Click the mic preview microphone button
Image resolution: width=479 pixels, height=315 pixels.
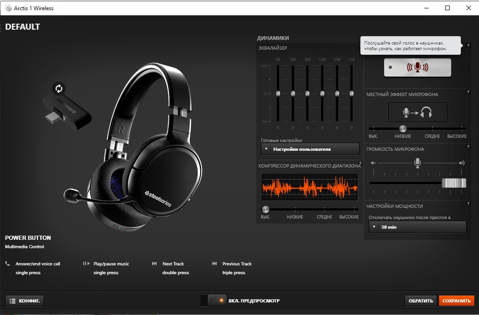tap(417, 67)
